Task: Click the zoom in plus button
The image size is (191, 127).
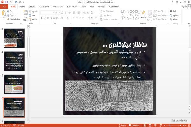Action: pyautogui.click(x=180, y=125)
